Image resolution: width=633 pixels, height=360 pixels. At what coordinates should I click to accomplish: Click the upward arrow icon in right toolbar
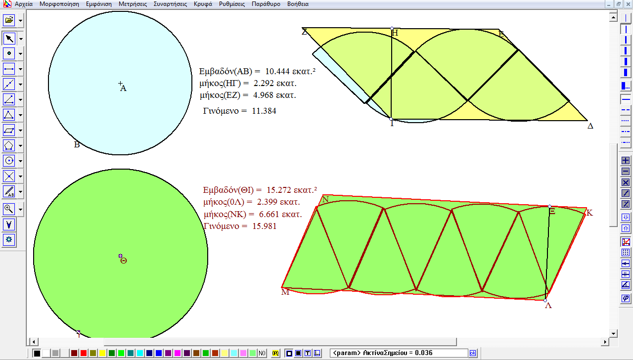pos(626,228)
